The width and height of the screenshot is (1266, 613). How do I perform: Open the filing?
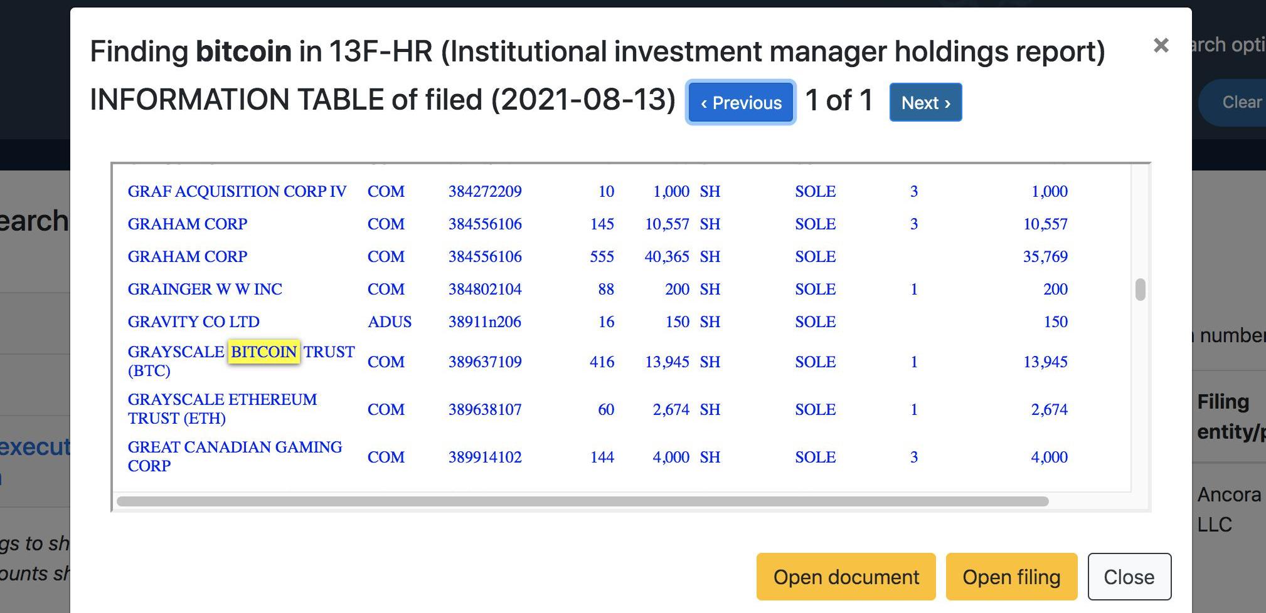(x=1011, y=577)
